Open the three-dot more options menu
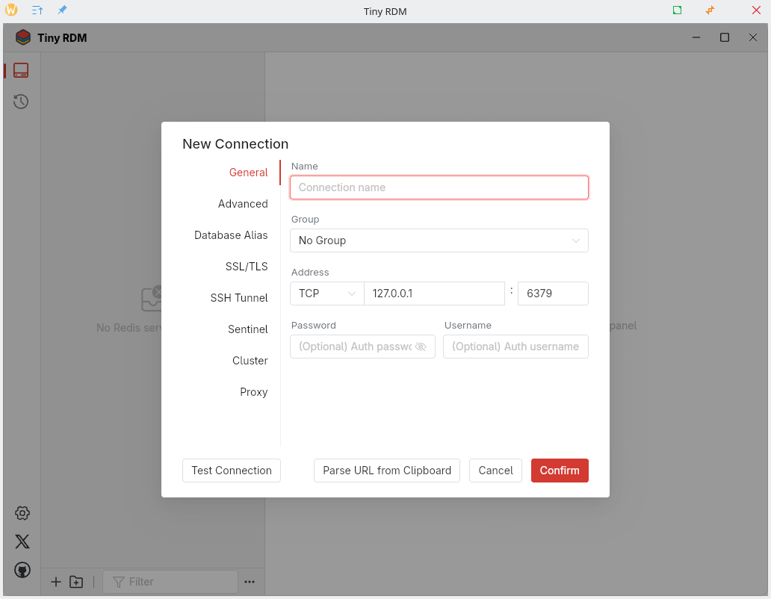The image size is (771, 599). click(x=250, y=582)
